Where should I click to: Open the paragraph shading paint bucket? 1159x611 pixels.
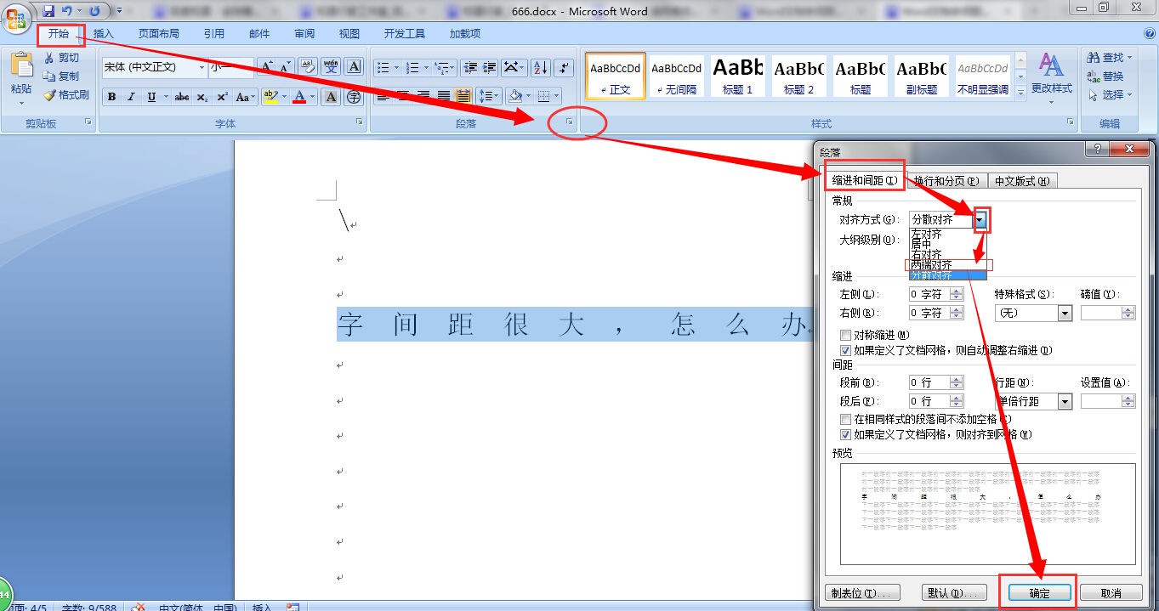(515, 96)
